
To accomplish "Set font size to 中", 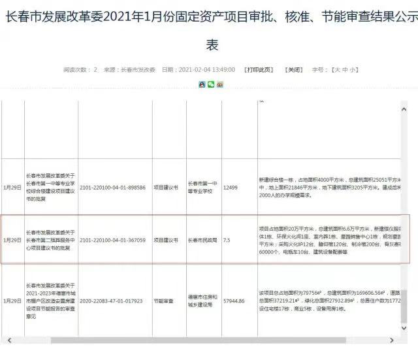I will 345,70.
